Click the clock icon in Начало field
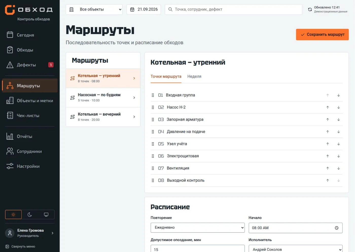The height and width of the screenshot is (252, 355). click(x=336, y=228)
